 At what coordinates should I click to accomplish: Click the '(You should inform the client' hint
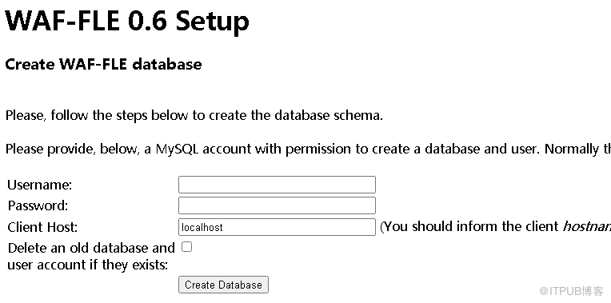tap(469, 227)
